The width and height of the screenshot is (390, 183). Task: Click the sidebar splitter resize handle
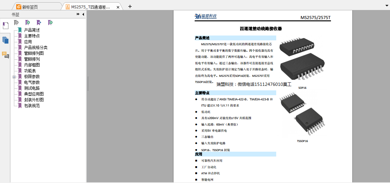(x=88, y=84)
